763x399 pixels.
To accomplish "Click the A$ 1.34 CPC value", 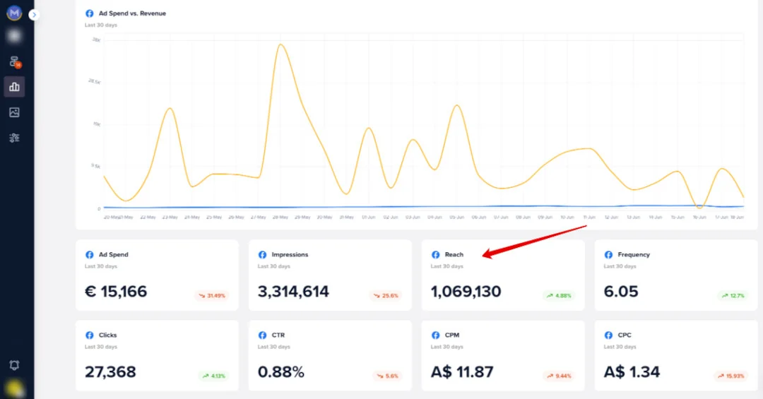I will click(x=632, y=371).
